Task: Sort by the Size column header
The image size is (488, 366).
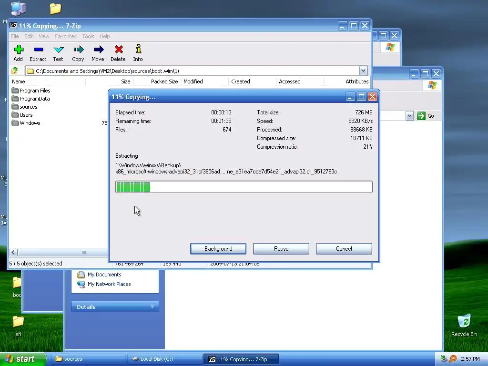Action: 110,81
